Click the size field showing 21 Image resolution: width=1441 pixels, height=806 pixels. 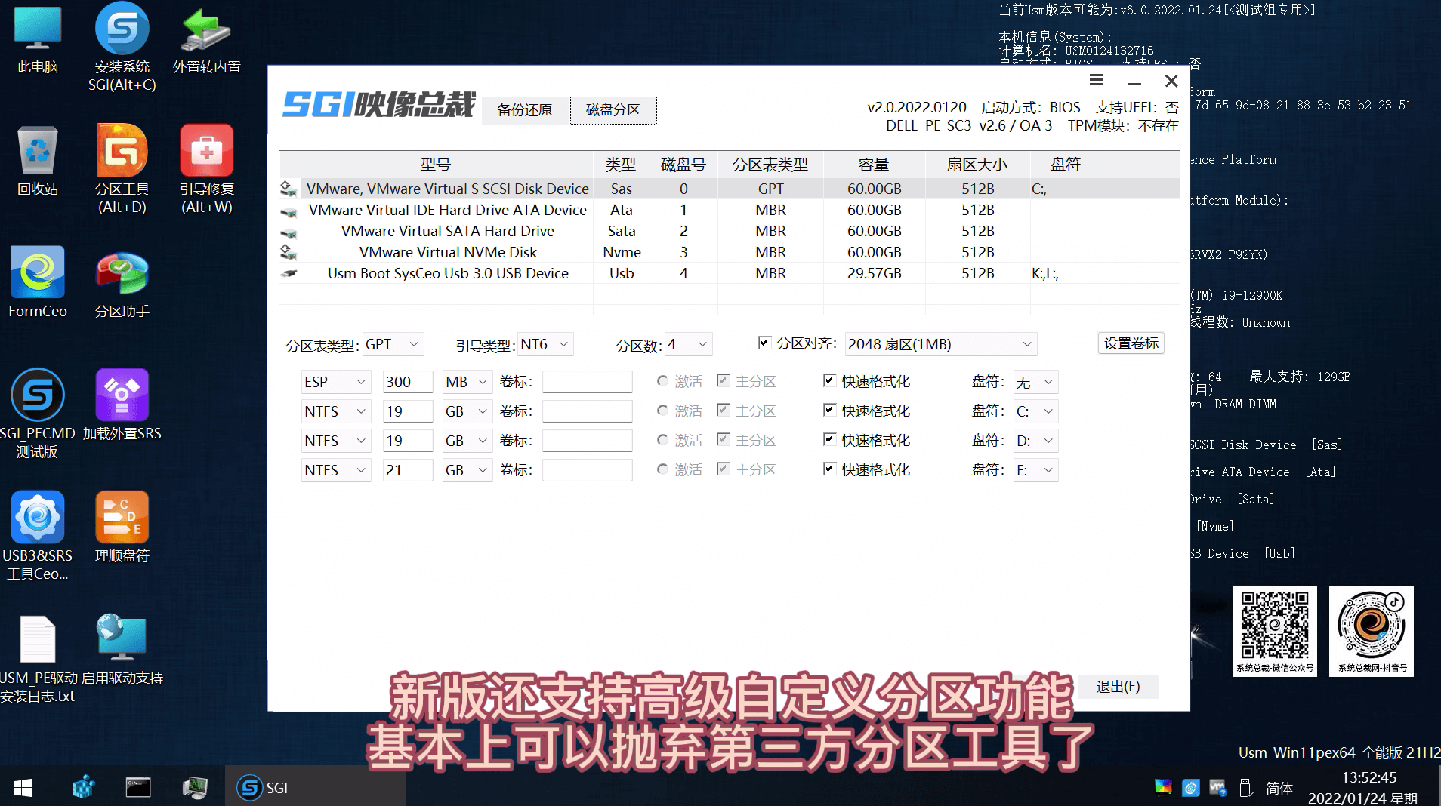[x=408, y=470]
